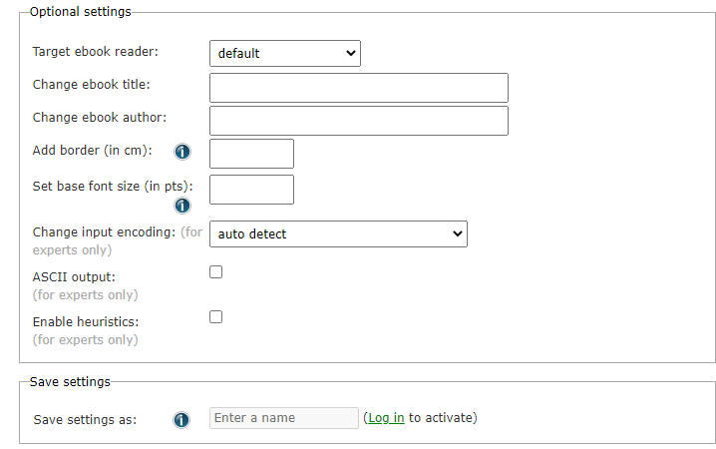
Task: Tick the Enable heuristics checkbox
Action: pos(215,317)
